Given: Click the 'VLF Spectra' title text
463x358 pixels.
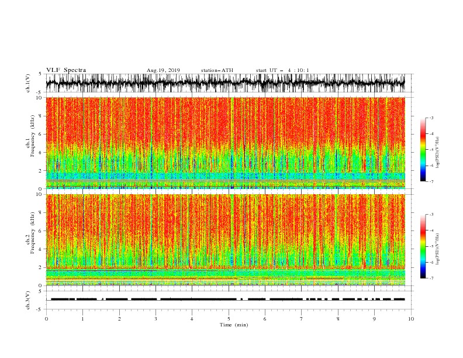Looking at the screenshot, I should point(66,70).
